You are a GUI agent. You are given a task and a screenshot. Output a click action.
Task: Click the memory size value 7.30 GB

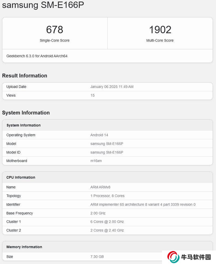(97, 256)
